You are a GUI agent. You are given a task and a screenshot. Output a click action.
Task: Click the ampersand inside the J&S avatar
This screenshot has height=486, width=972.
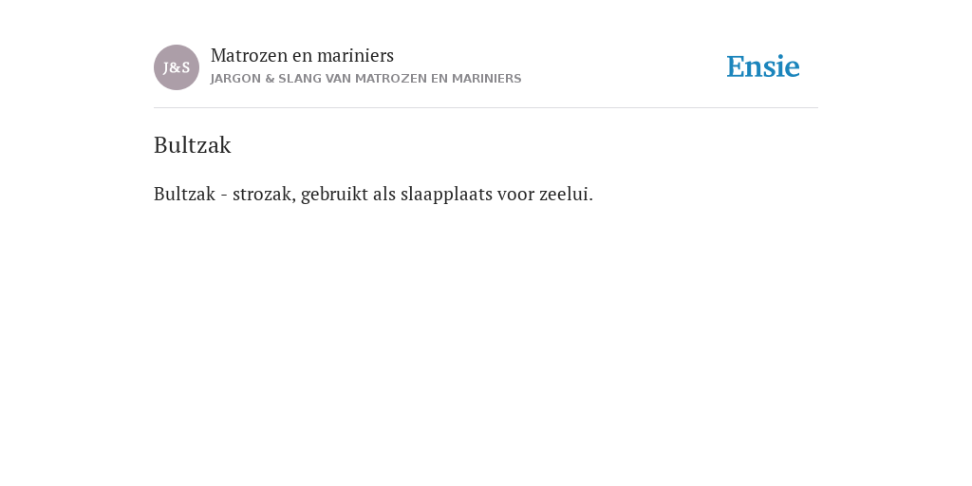(176, 68)
